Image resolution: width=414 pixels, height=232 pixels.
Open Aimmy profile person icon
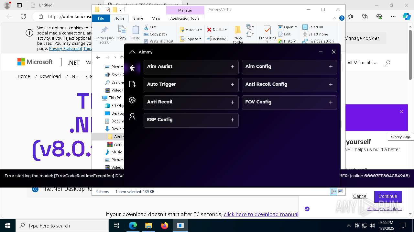pos(132,116)
